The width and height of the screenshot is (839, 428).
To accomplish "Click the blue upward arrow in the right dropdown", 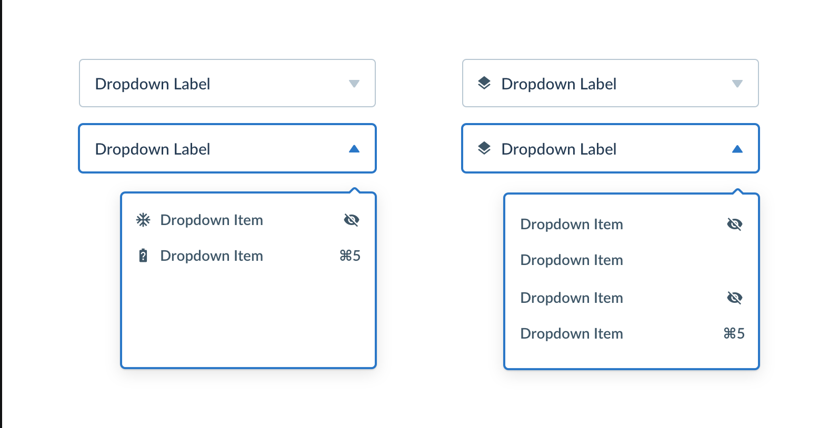I will pyautogui.click(x=738, y=148).
